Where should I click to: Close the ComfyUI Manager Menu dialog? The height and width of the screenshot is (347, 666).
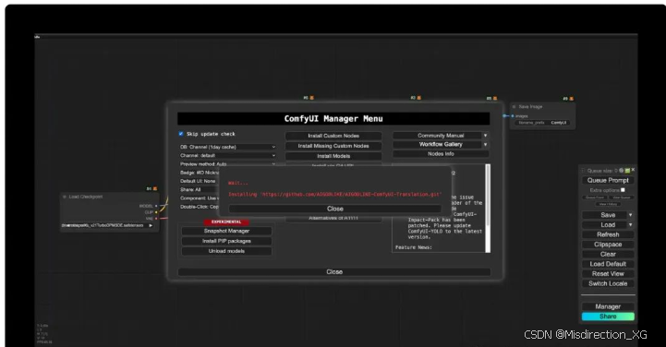click(x=334, y=272)
